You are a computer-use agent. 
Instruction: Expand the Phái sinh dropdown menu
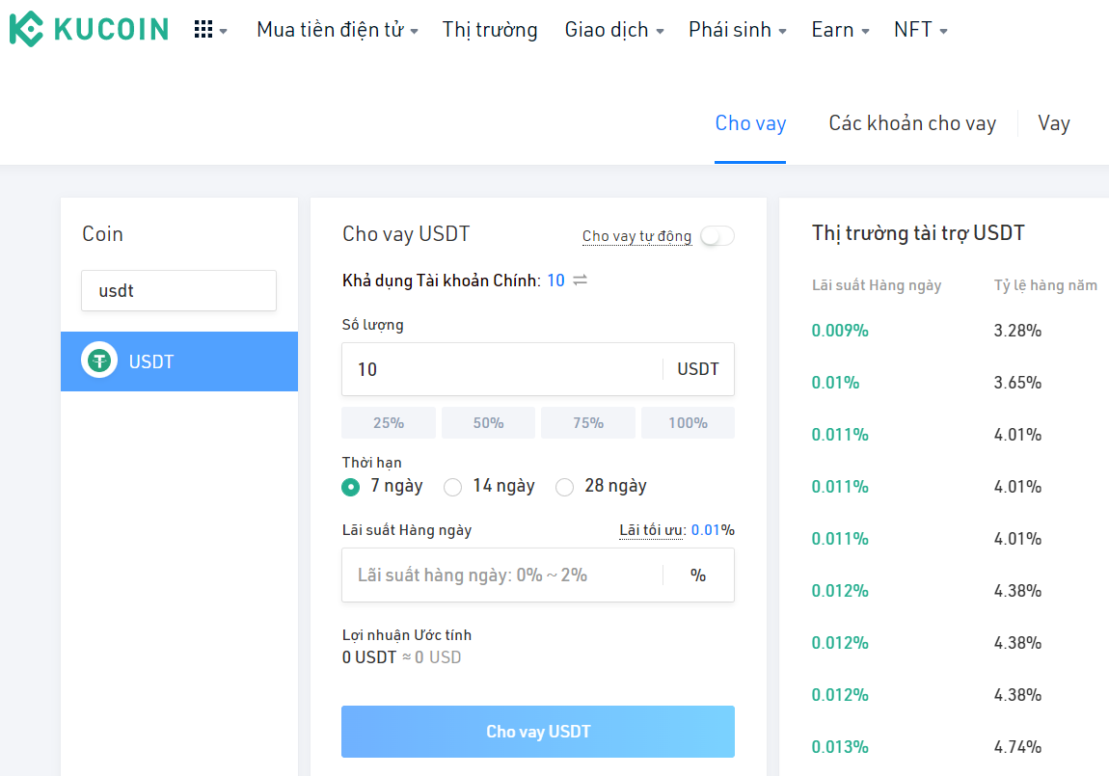(x=737, y=30)
